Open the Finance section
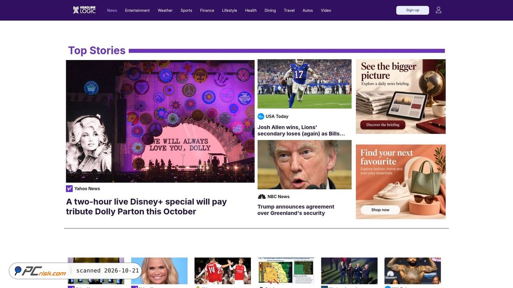The width and height of the screenshot is (513, 288). point(207,10)
